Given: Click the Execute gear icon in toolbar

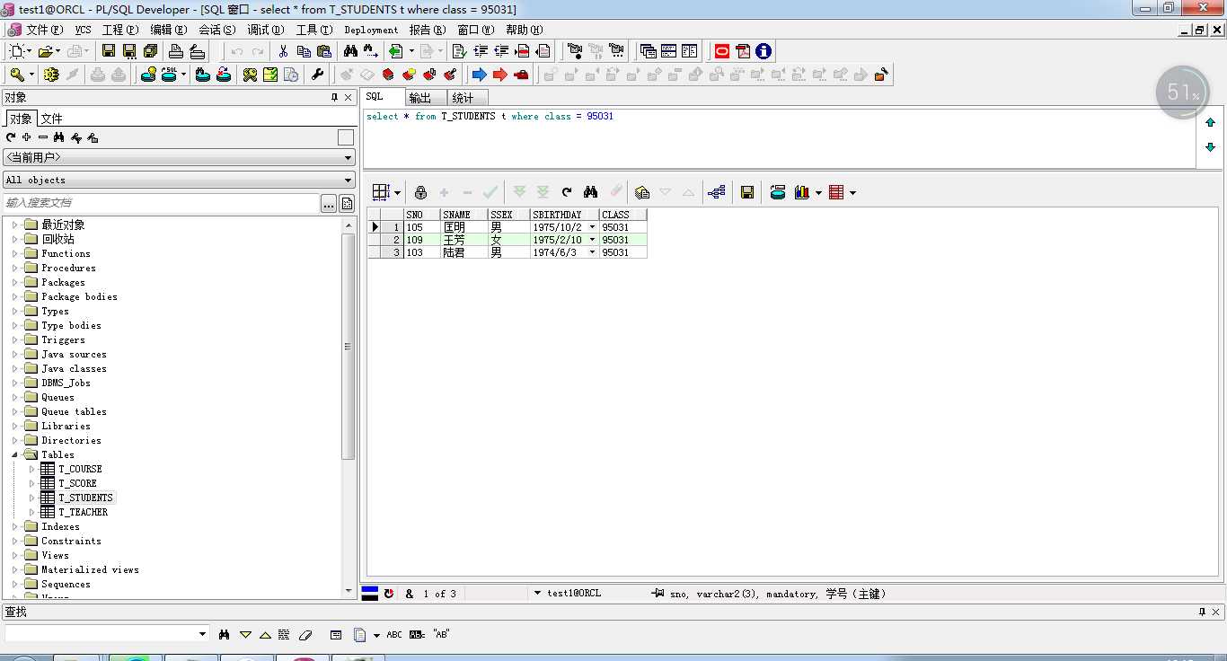Looking at the screenshot, I should (51, 75).
